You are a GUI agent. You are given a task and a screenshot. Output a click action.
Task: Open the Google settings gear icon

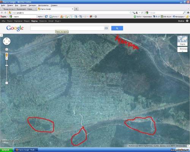(x=187, y=21)
